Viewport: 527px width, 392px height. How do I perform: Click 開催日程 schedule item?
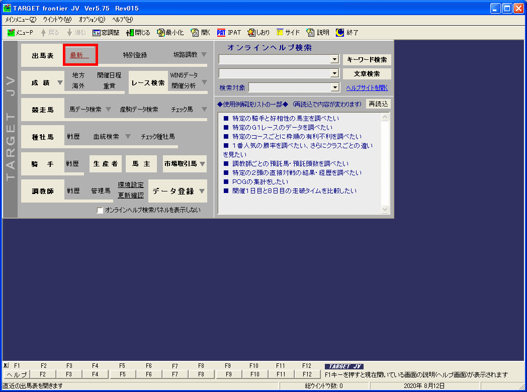[x=109, y=75]
